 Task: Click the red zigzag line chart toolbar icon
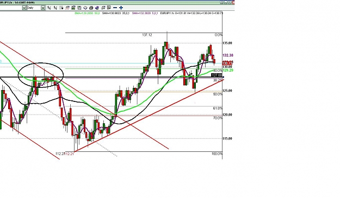[67, 8]
